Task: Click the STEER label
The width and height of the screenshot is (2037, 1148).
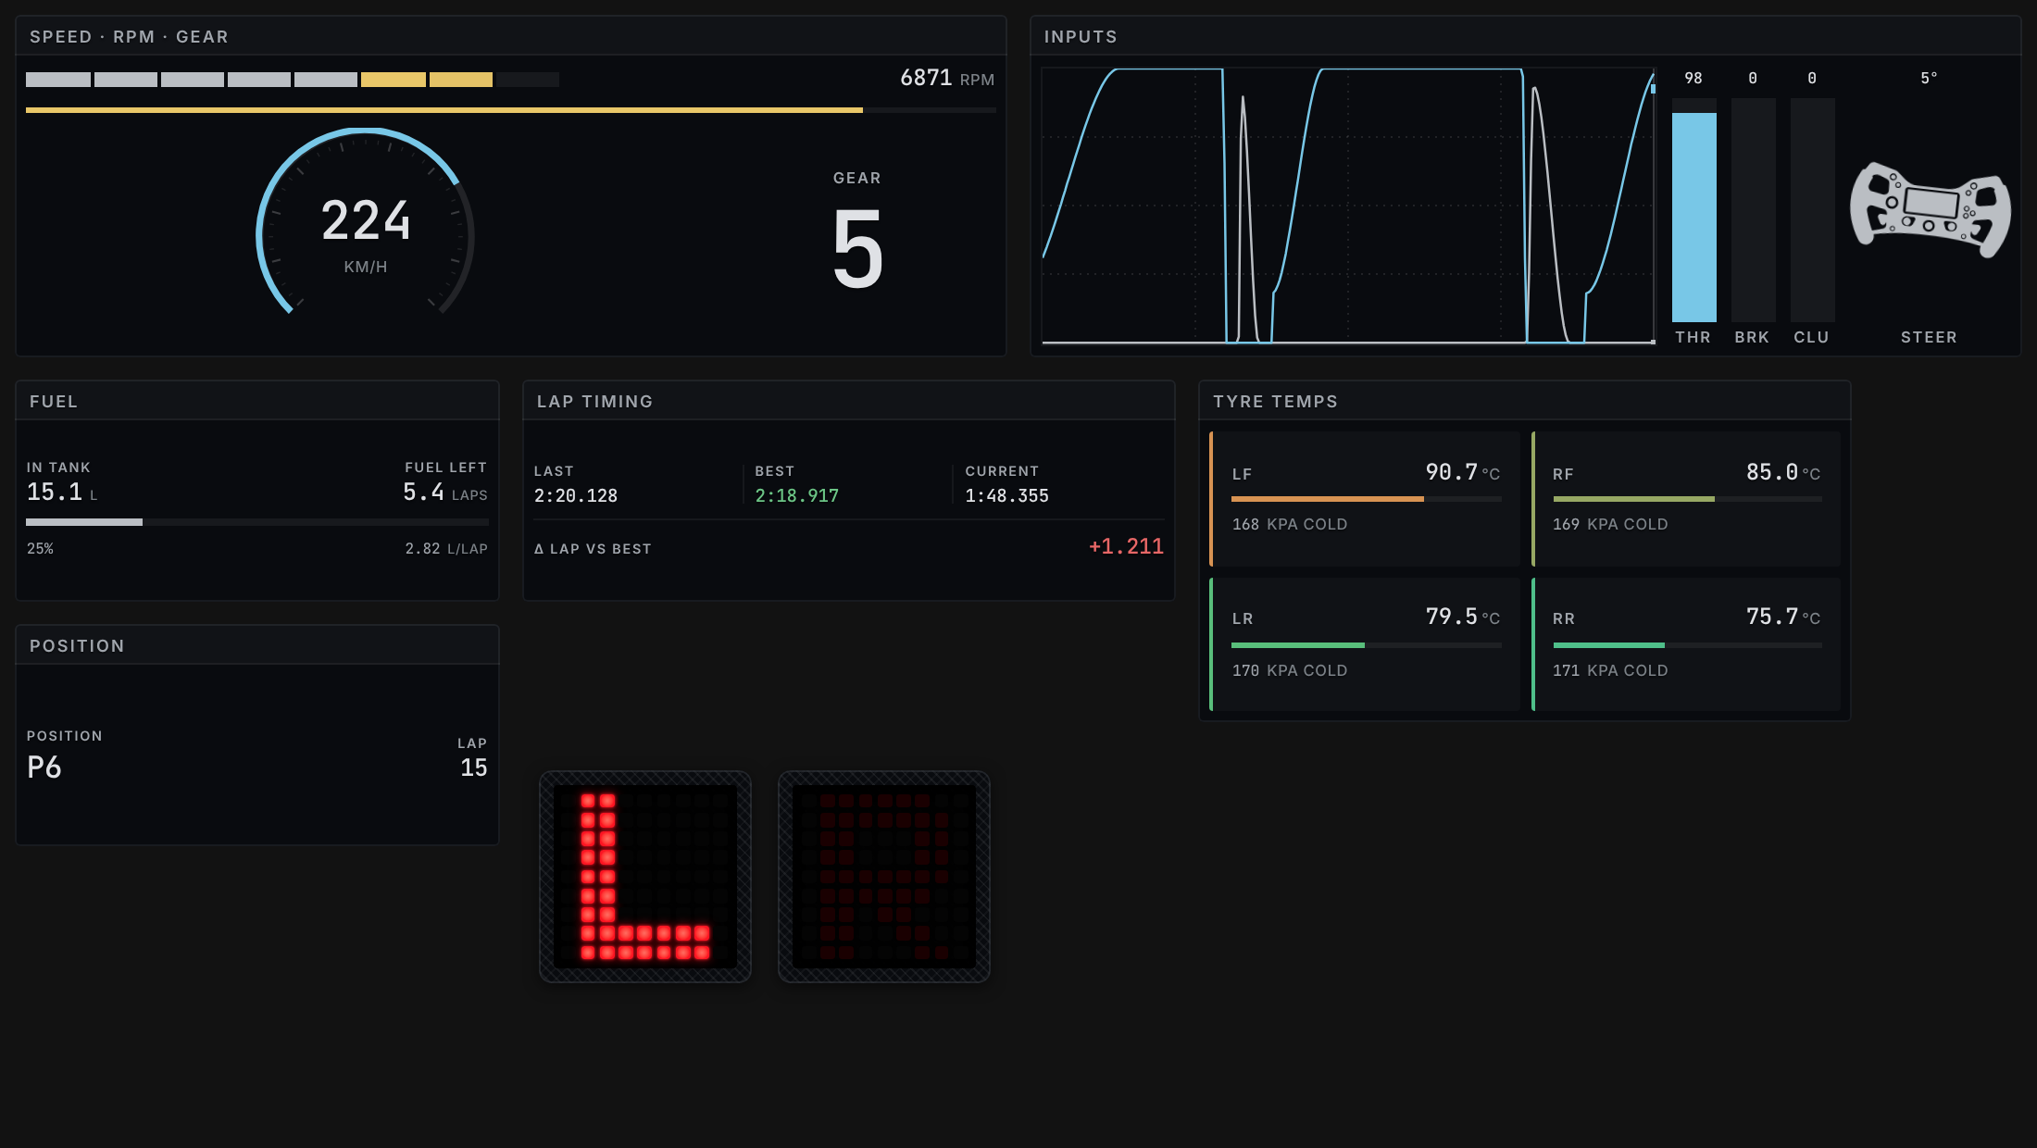Action: pyautogui.click(x=1930, y=338)
